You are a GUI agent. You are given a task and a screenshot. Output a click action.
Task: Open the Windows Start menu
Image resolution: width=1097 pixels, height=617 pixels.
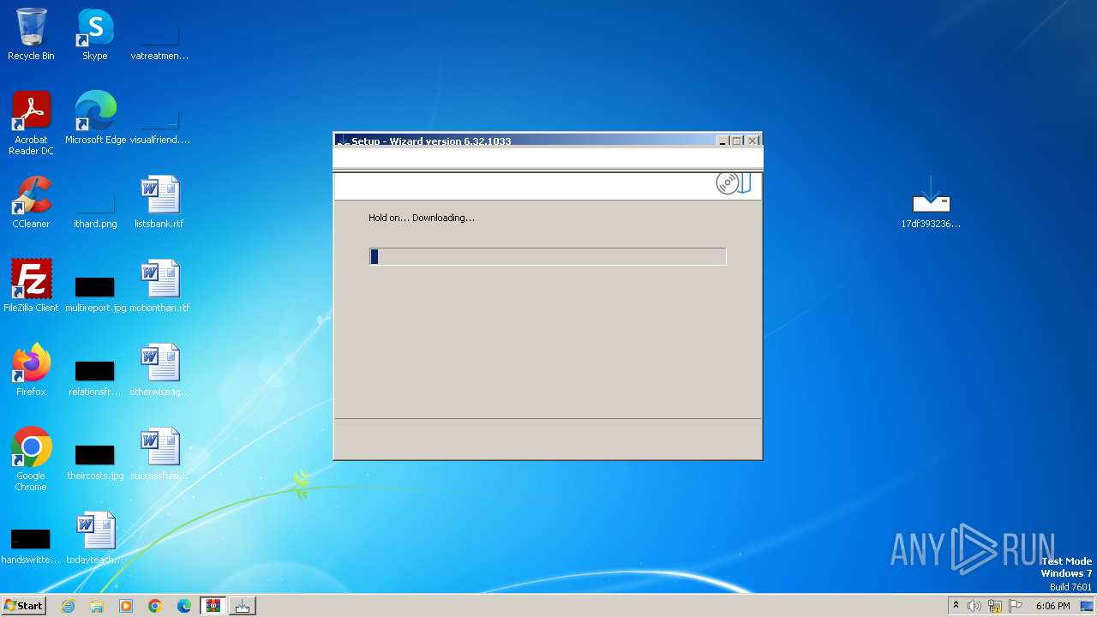pyautogui.click(x=24, y=606)
